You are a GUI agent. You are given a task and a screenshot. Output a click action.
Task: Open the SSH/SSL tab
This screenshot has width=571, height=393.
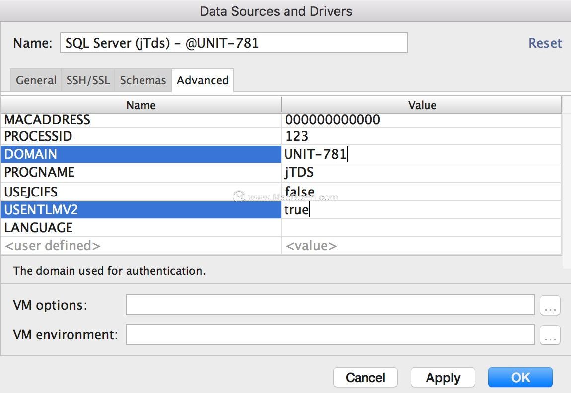click(x=88, y=80)
